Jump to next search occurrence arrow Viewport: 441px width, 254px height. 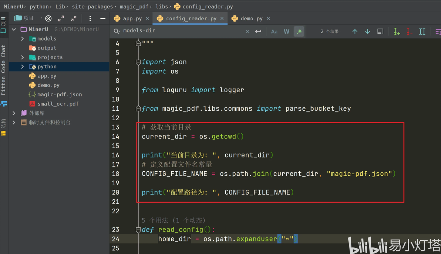[367, 31]
